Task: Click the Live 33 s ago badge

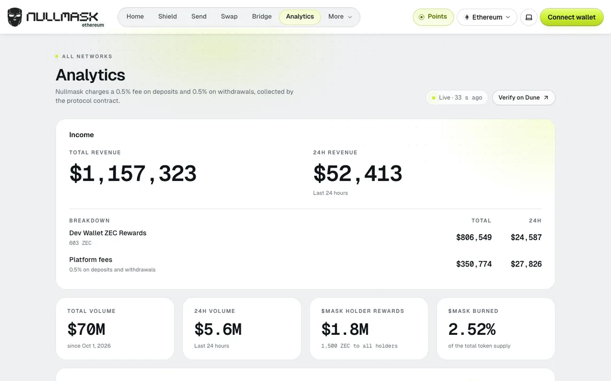Action: click(457, 98)
